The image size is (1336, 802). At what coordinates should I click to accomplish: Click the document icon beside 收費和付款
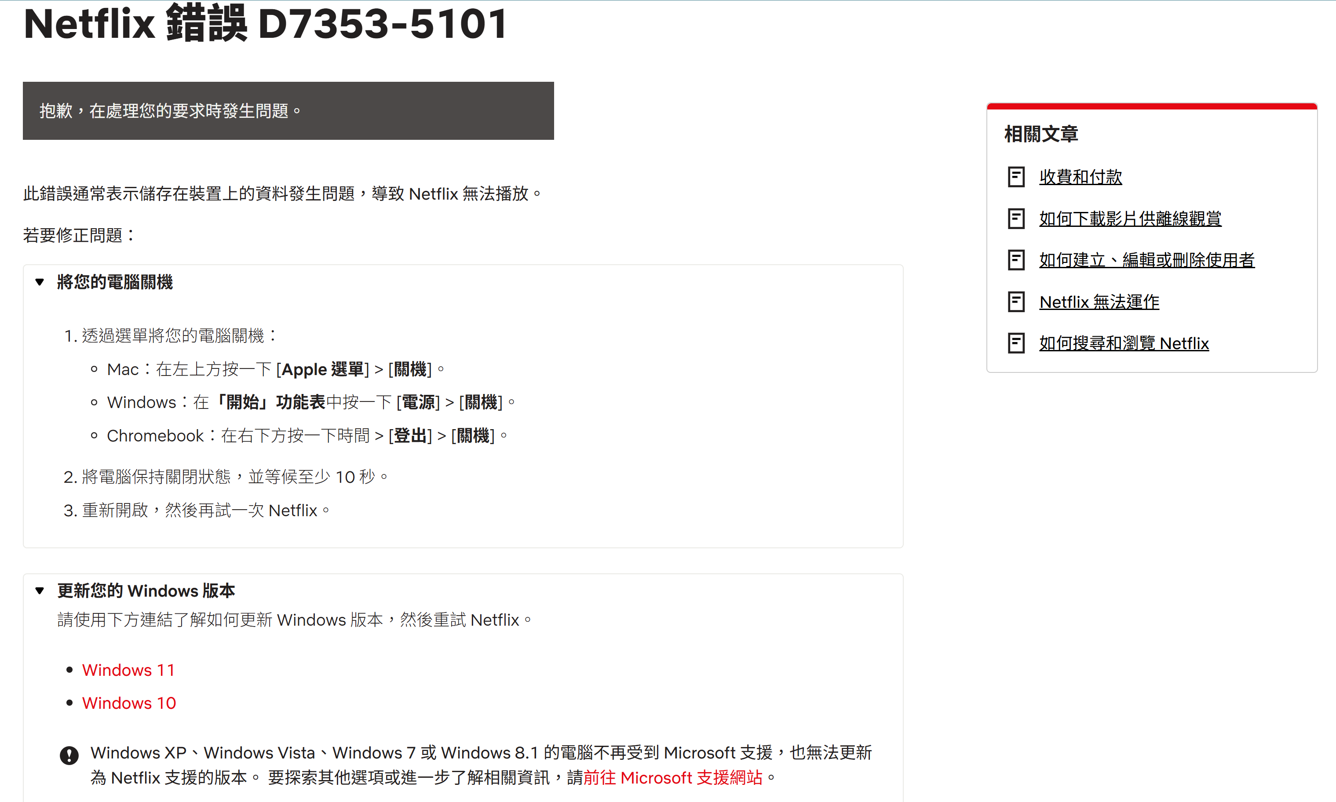(x=1016, y=177)
